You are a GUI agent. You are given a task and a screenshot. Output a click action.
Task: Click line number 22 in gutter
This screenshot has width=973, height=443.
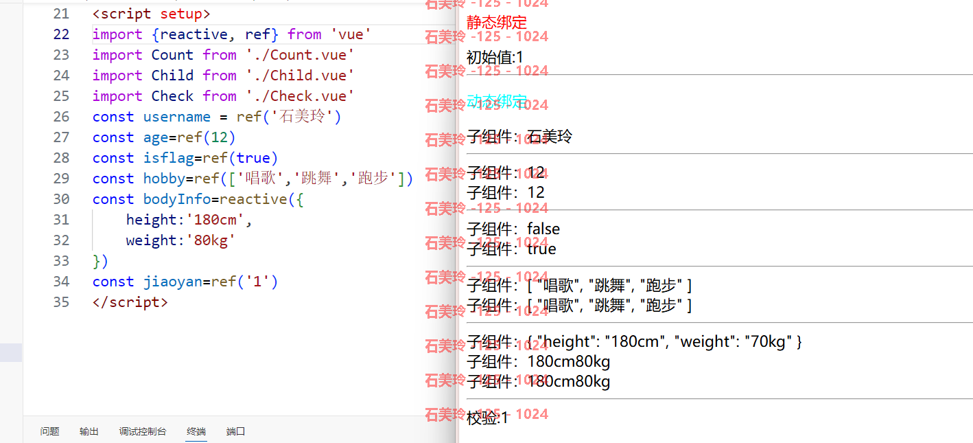61,34
